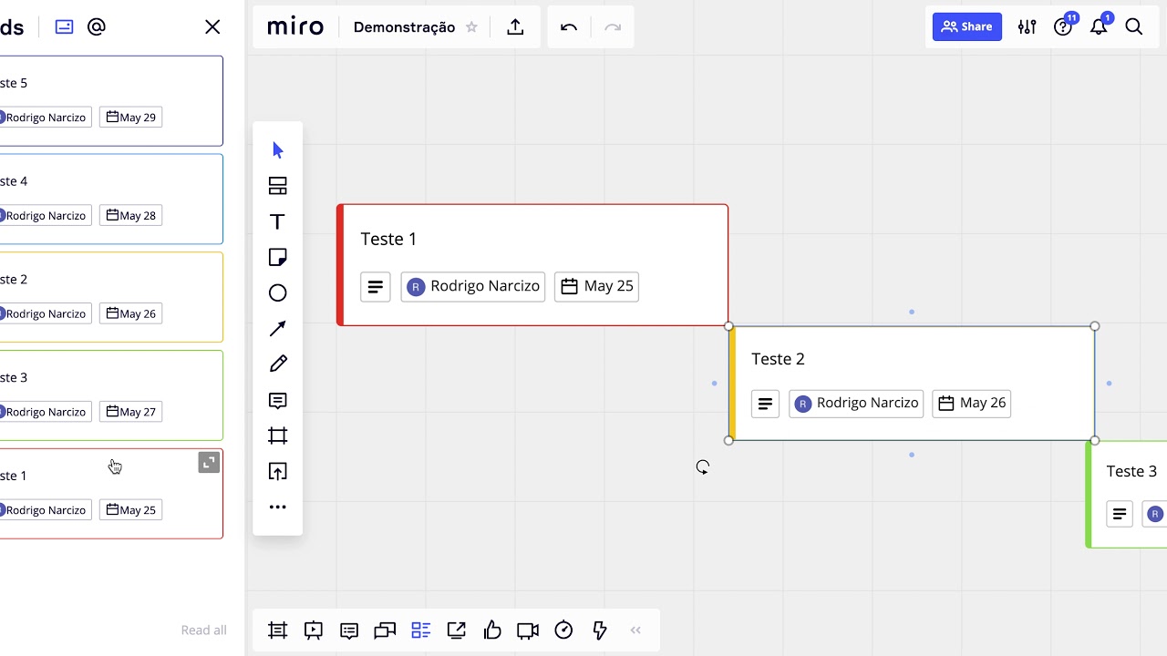
Task: Start video chat camera icon
Action: point(528,630)
